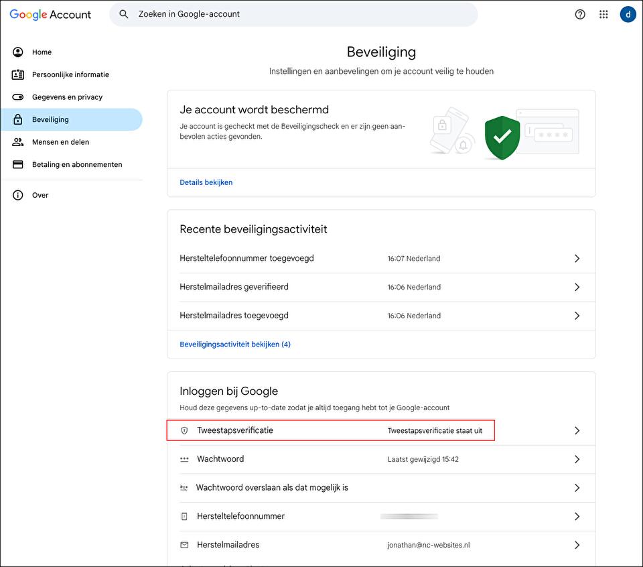The image size is (643, 567).
Task: Click the phone icon beside Hersteltelefoonnummer
Action: coord(185,517)
